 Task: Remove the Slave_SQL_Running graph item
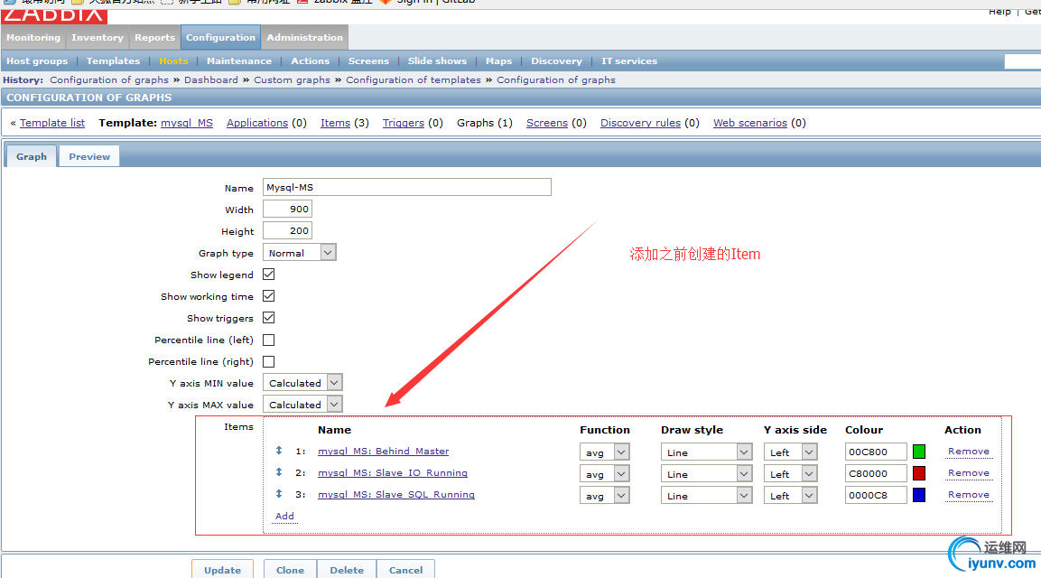pyautogui.click(x=969, y=495)
